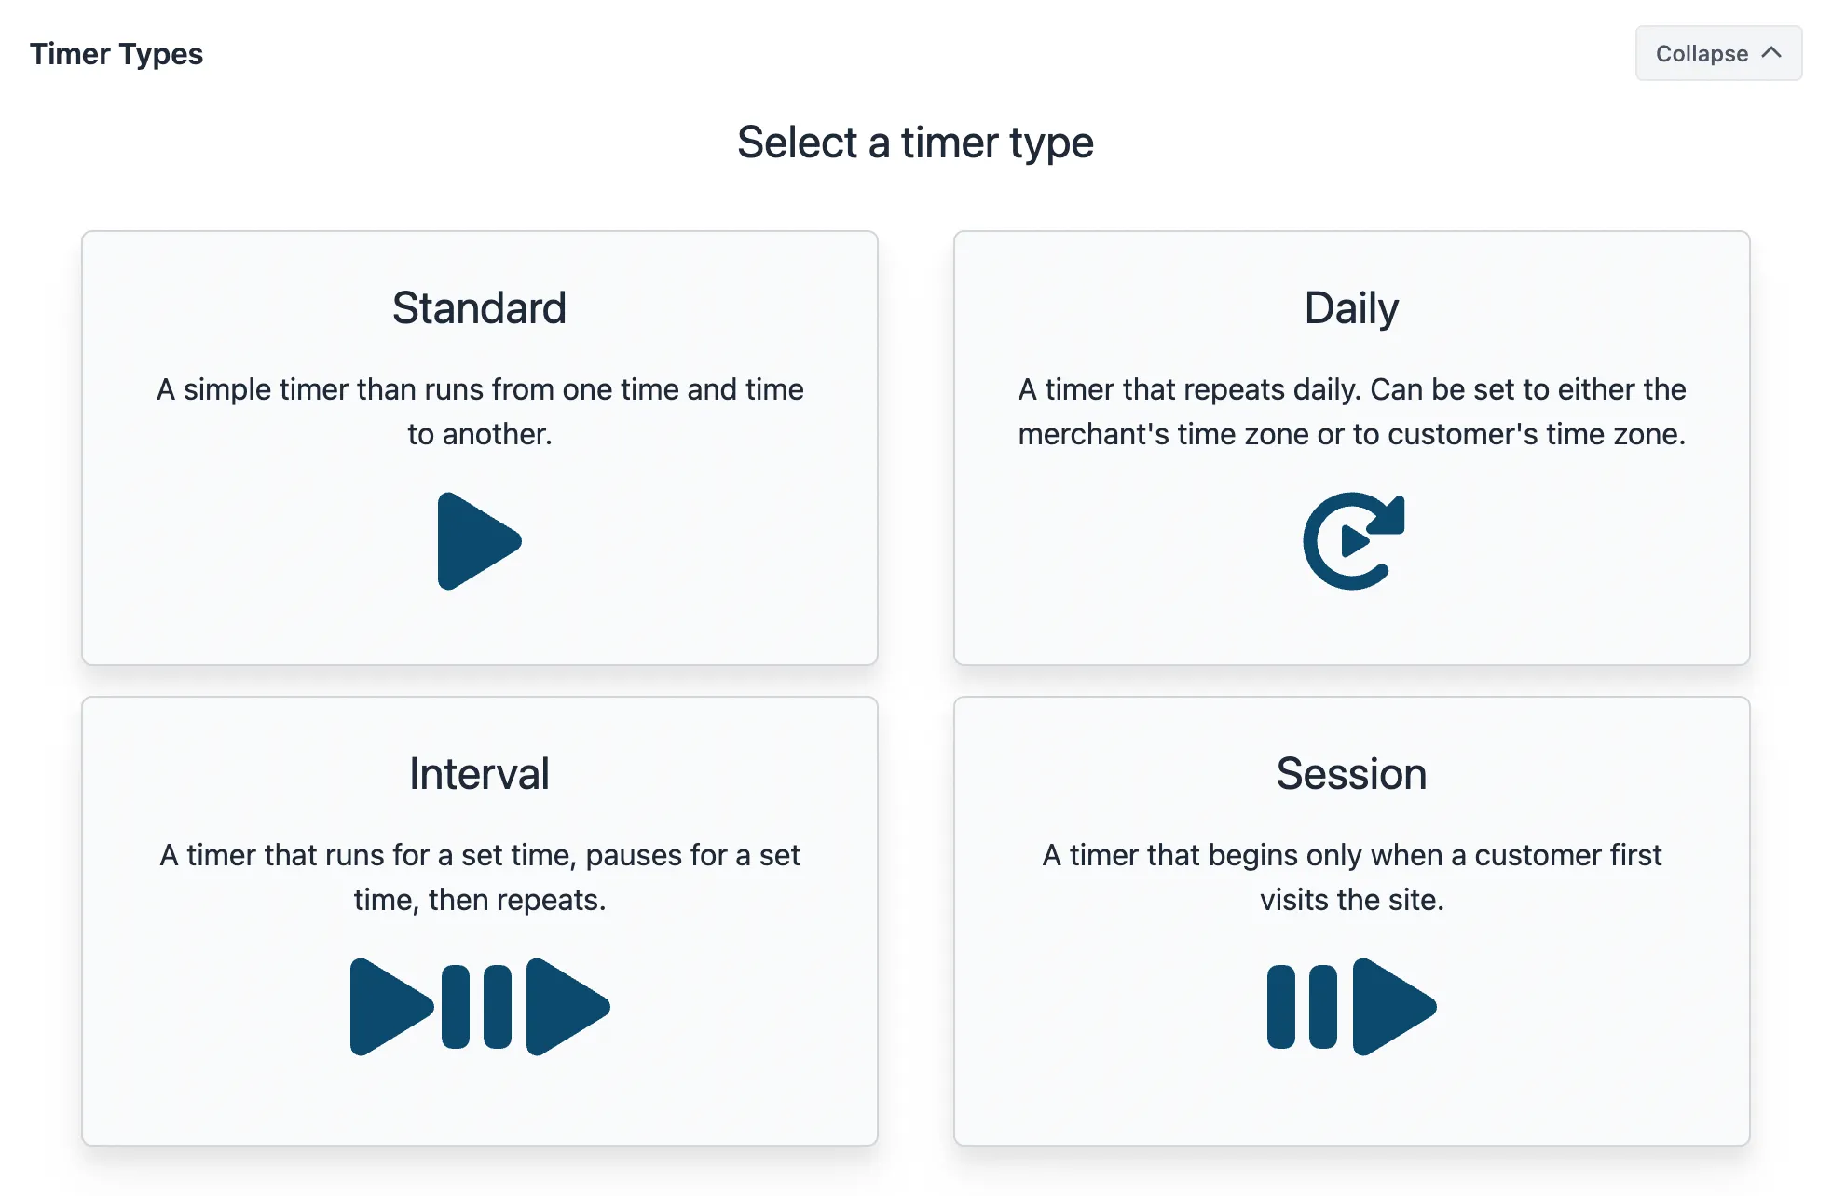Image resolution: width=1832 pixels, height=1196 pixels.
Task: Click the last play triangle in Interval icon
Action: pos(567,1007)
